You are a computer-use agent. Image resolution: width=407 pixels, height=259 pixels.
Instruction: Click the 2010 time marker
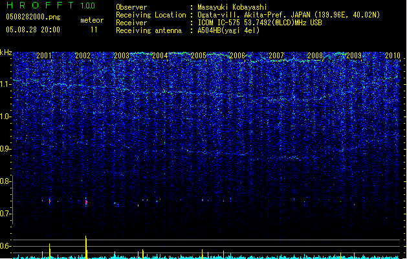tap(393, 56)
